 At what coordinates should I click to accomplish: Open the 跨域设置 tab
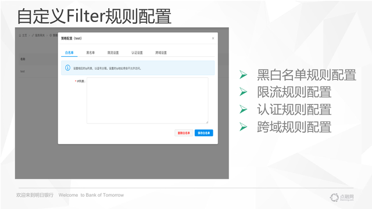[x=161, y=53]
